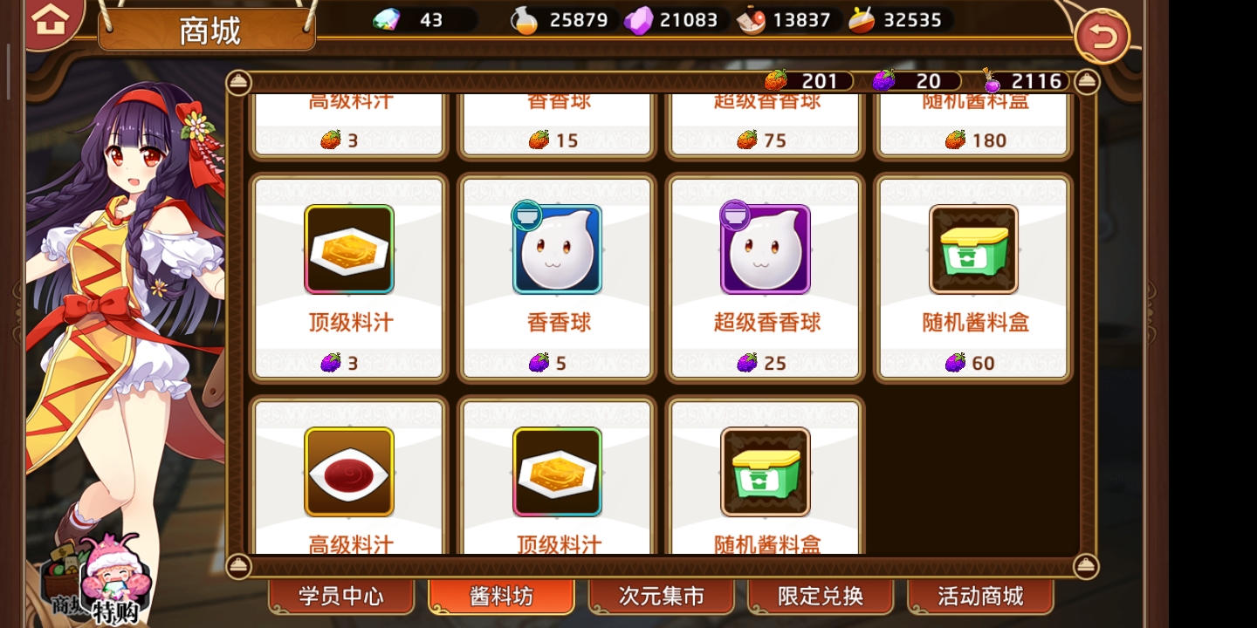Screen dimensions: 1257x628
Task: Go to the 限定兑换 tab
Action: [x=821, y=597]
